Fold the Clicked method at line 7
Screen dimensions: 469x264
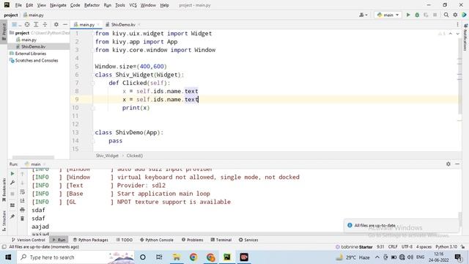tap(93, 83)
